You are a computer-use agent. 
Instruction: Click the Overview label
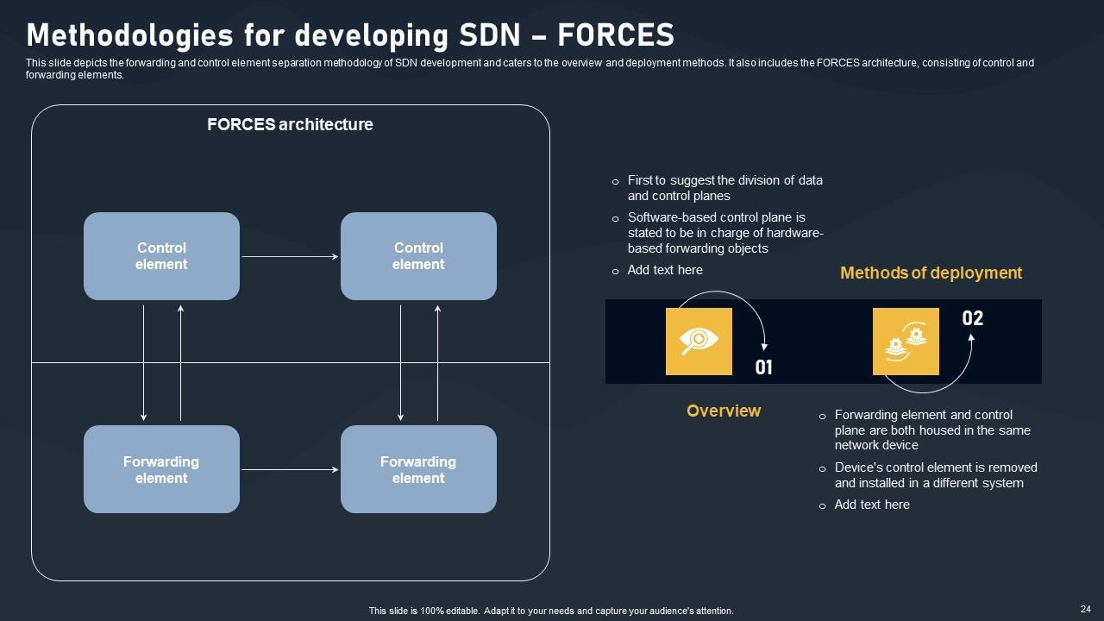point(724,411)
